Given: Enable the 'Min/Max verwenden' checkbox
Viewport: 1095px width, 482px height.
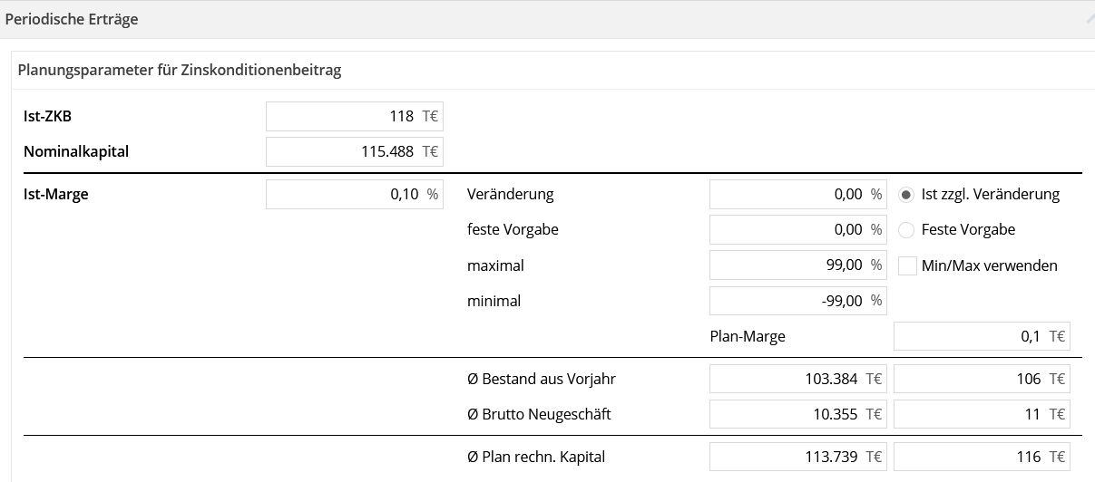Looking at the screenshot, I should click(907, 265).
